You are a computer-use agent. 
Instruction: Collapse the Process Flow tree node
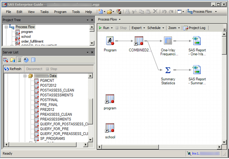tap(6, 27)
